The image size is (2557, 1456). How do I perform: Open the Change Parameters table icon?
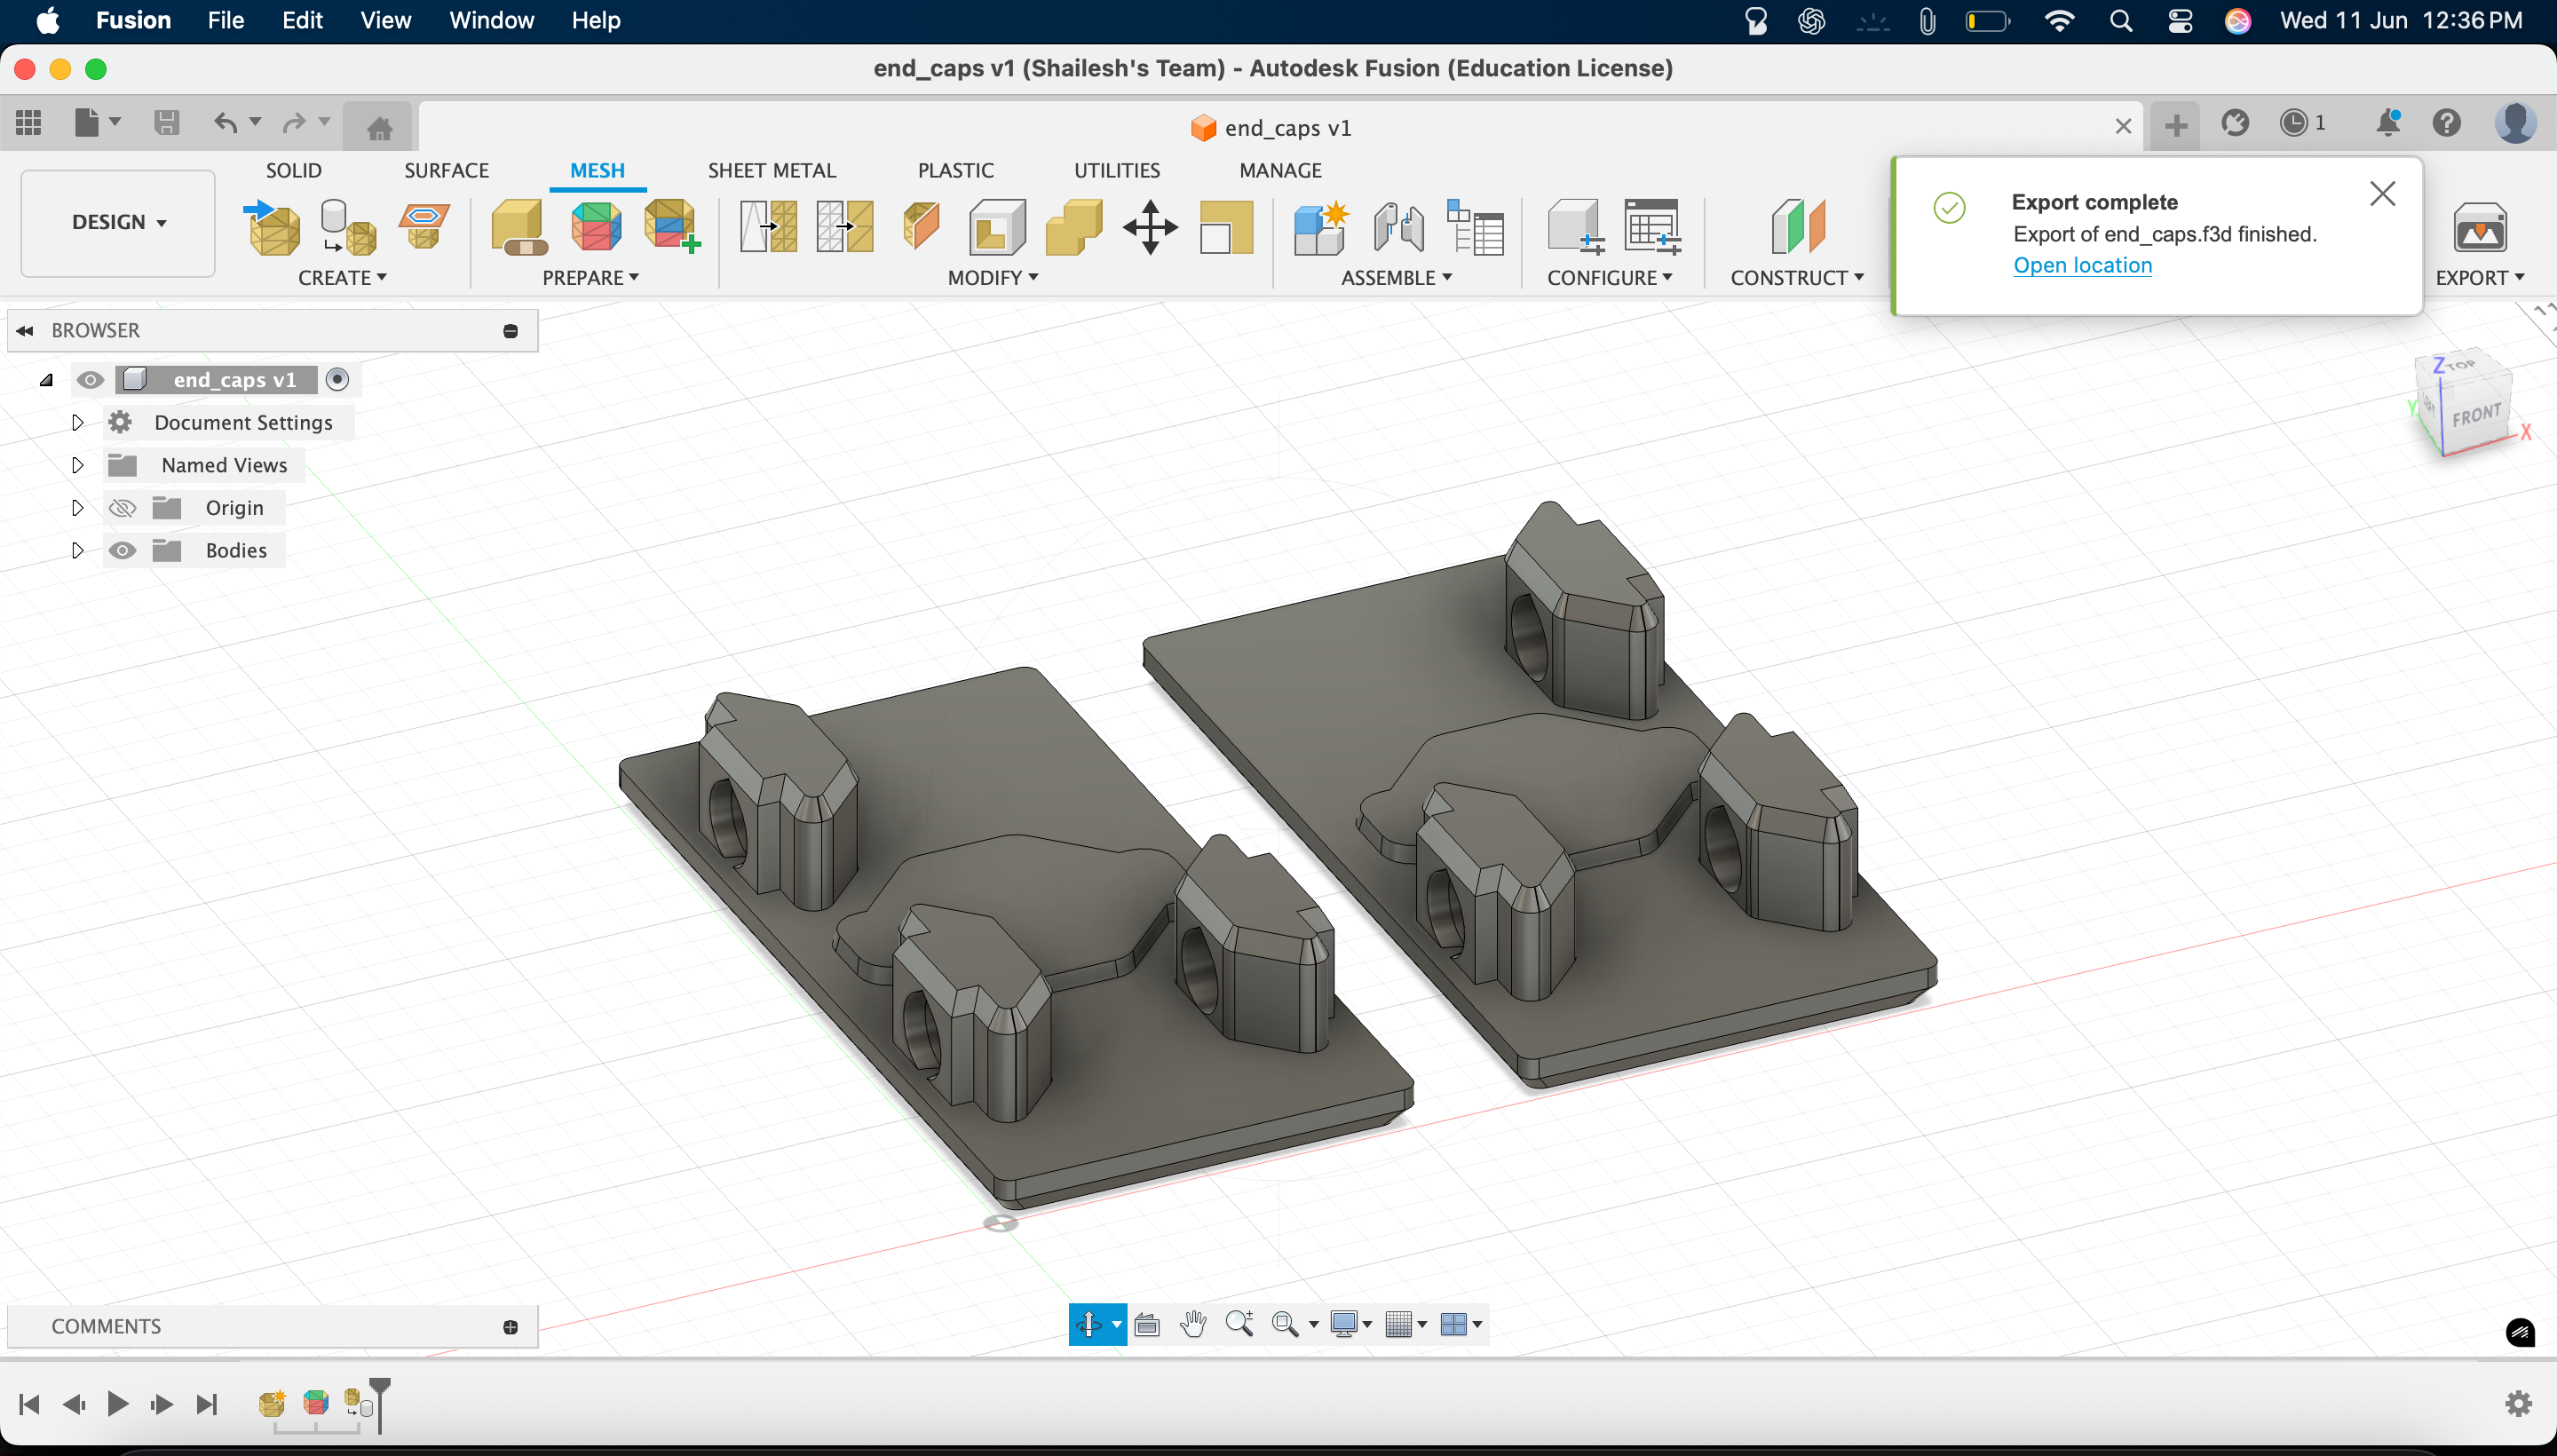1652,227
